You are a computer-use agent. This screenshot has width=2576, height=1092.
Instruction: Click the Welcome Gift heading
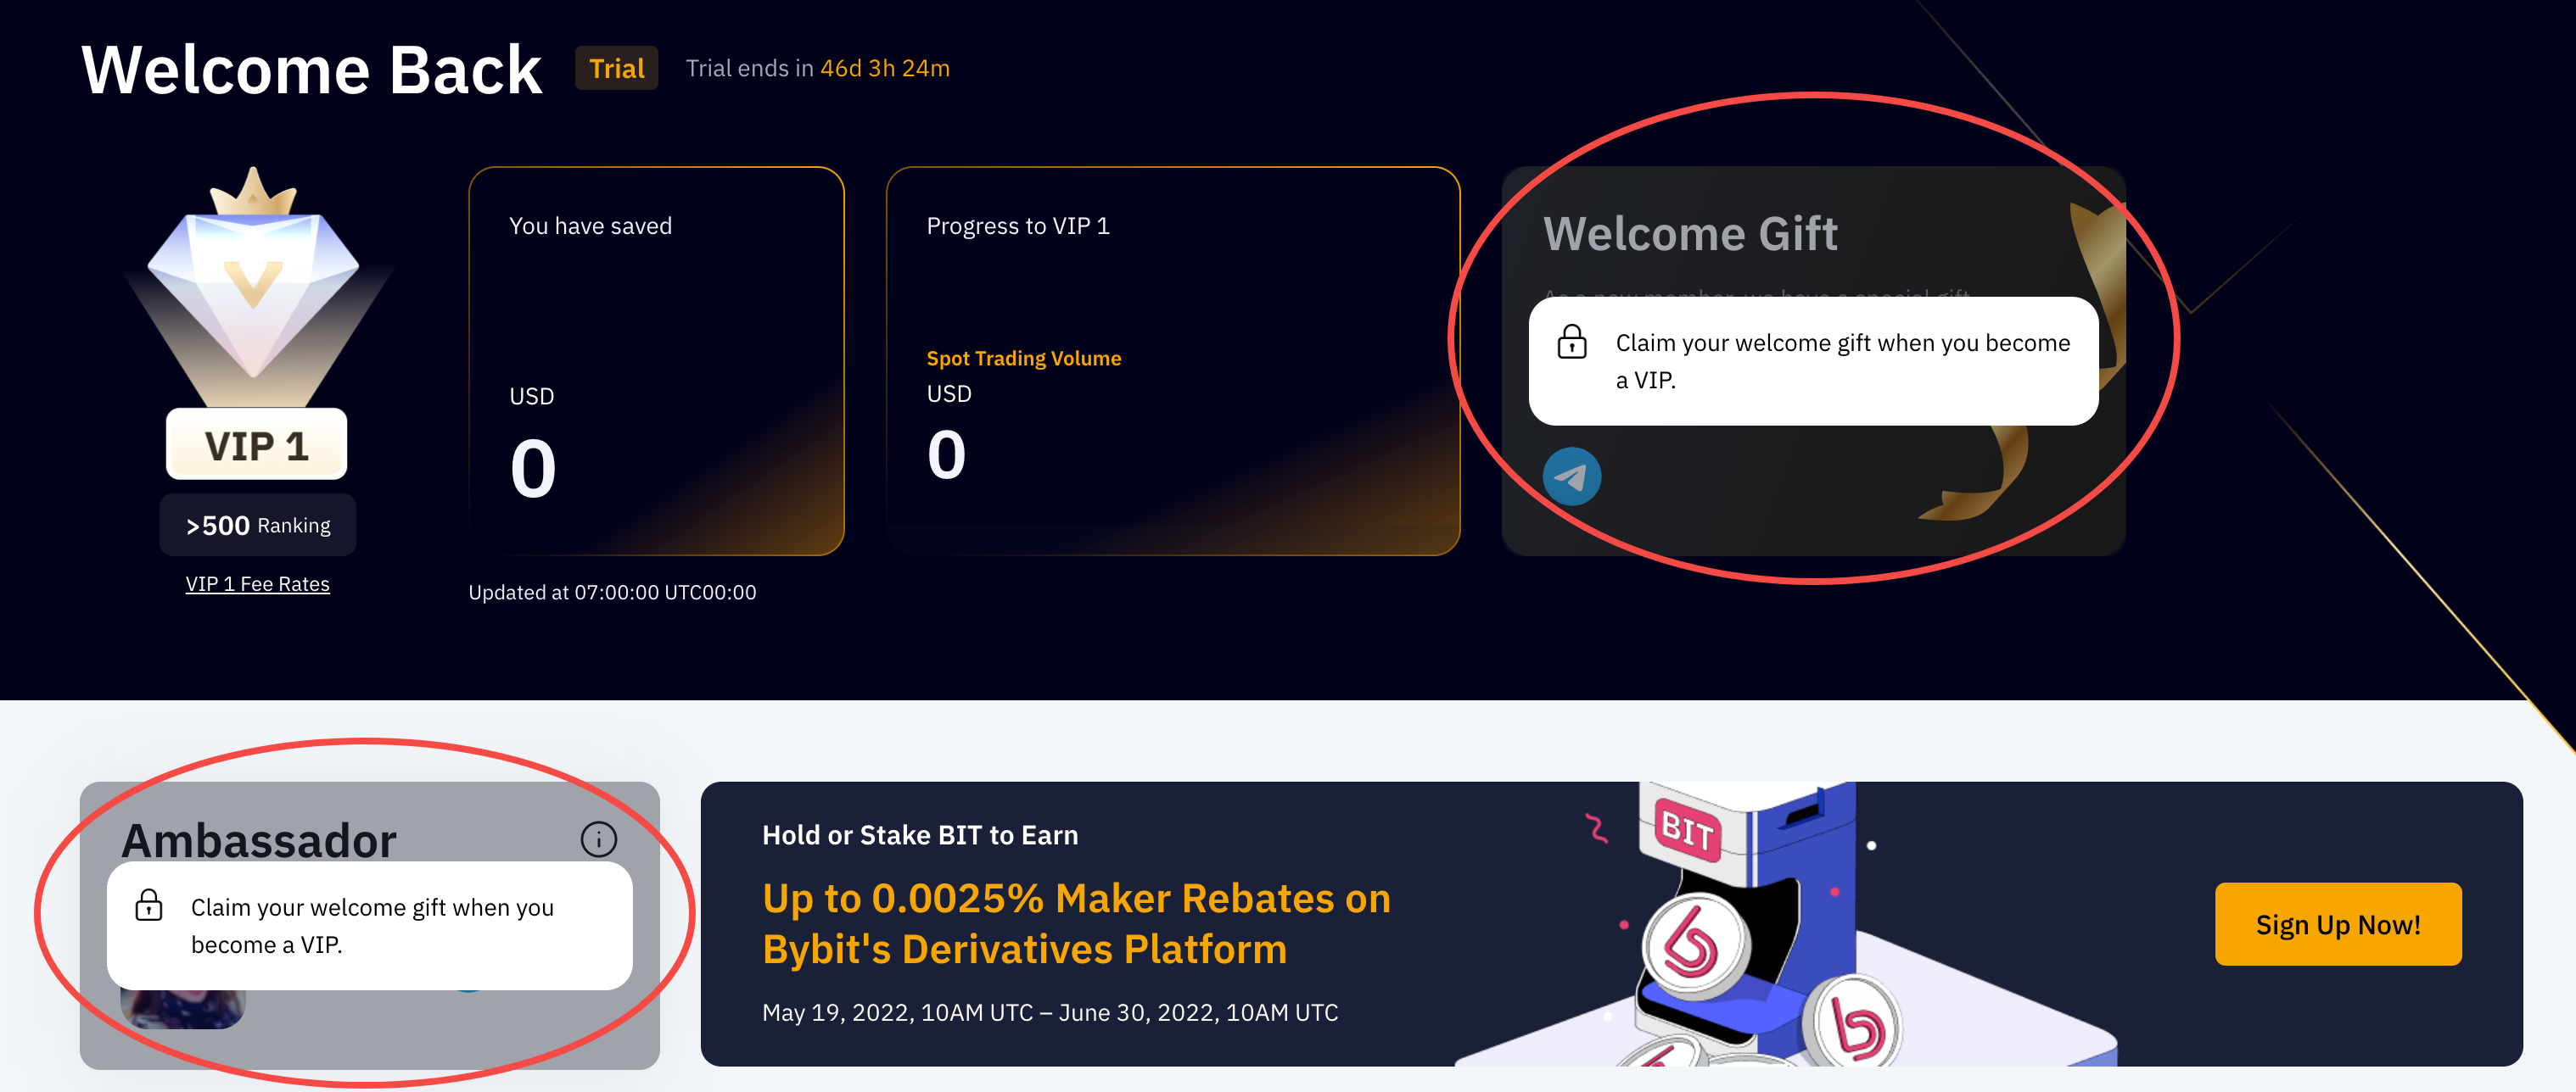[1690, 234]
